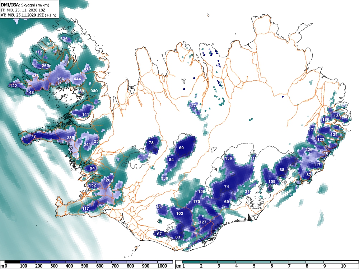Click the darkest teal swatch after 'km 1'
This screenshot has height=269, width=359.
click(191, 262)
